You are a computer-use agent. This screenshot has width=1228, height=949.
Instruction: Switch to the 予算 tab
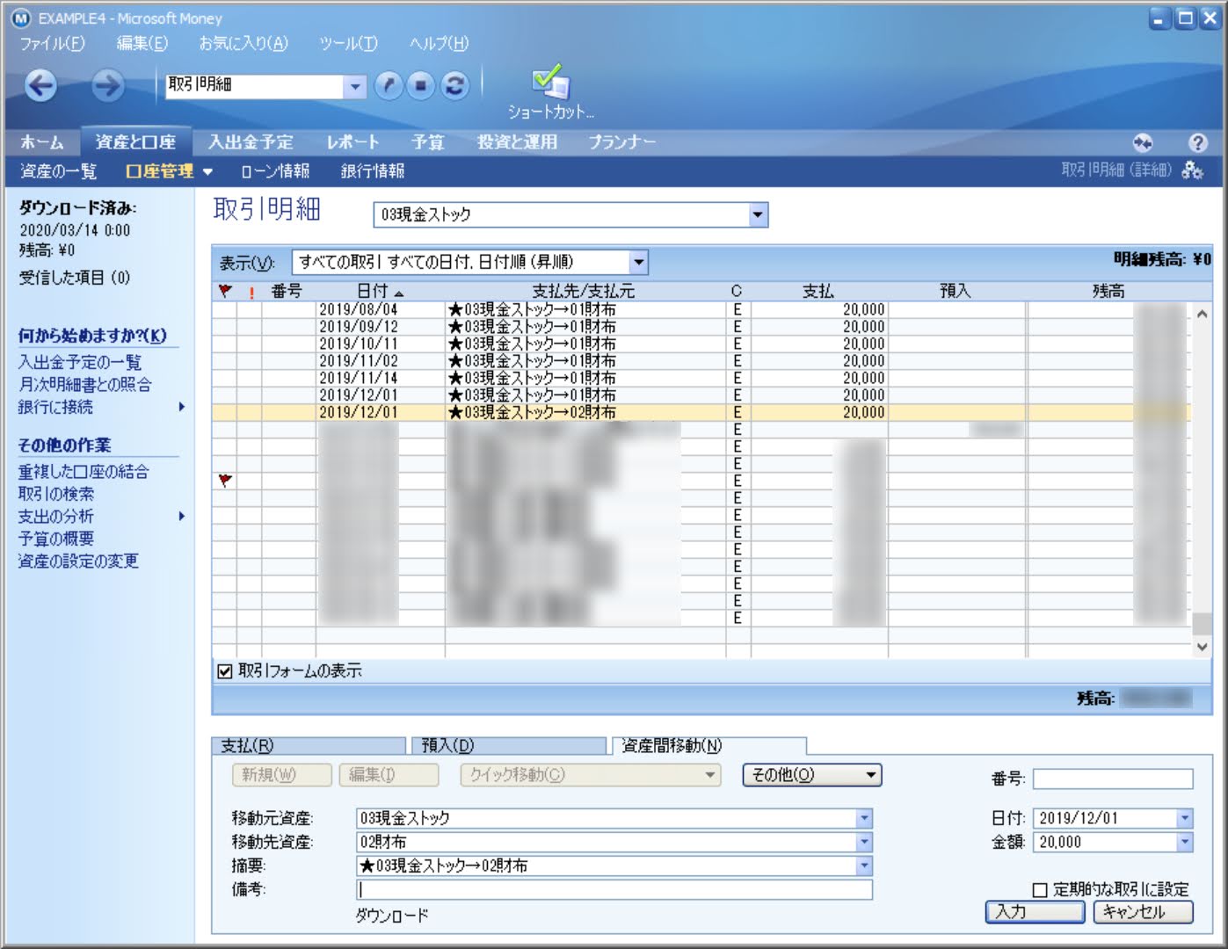point(428,142)
